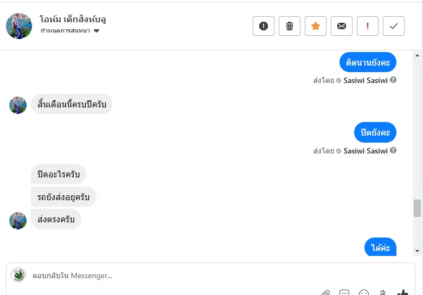Click the scrollbar down arrow
The image size is (423, 295).
[417, 251]
